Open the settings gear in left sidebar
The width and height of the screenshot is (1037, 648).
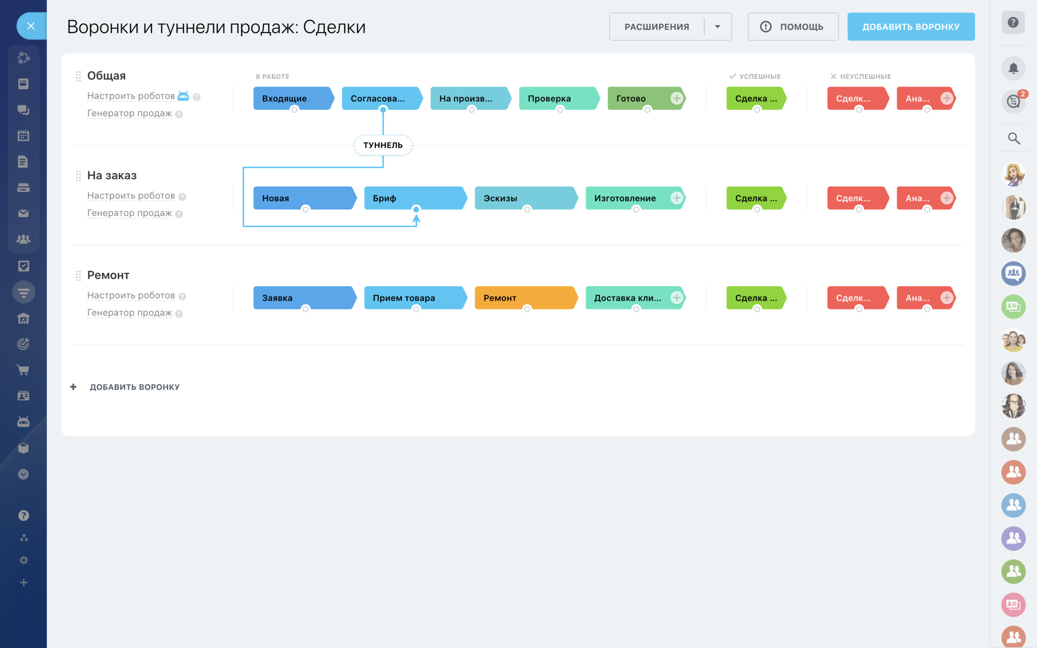(x=23, y=560)
